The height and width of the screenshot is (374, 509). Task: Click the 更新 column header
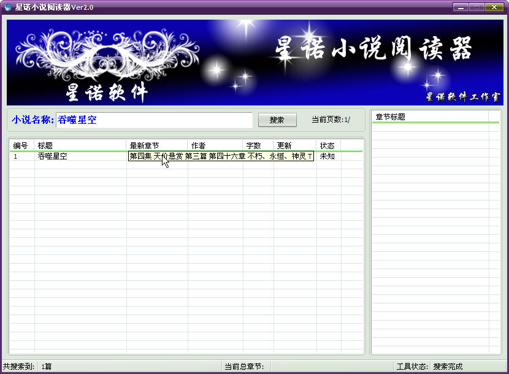(x=294, y=146)
